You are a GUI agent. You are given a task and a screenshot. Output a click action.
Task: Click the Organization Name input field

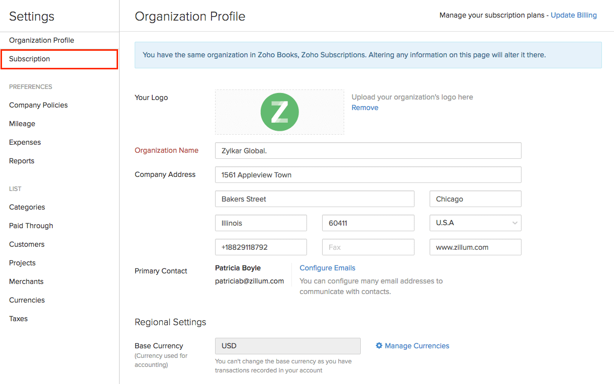tap(368, 151)
